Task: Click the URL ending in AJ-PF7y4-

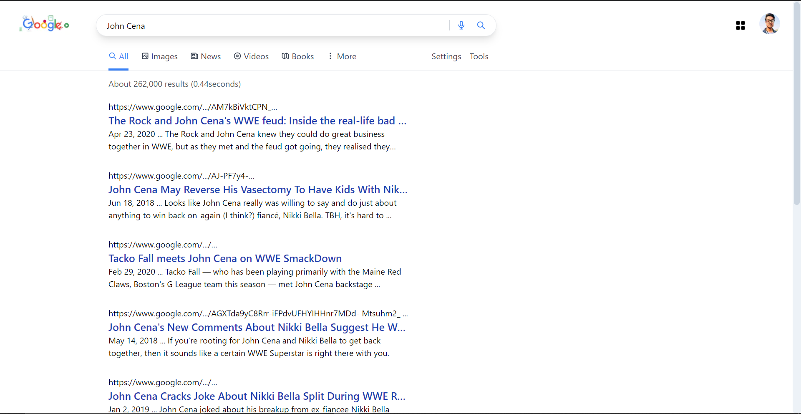Action: click(181, 176)
